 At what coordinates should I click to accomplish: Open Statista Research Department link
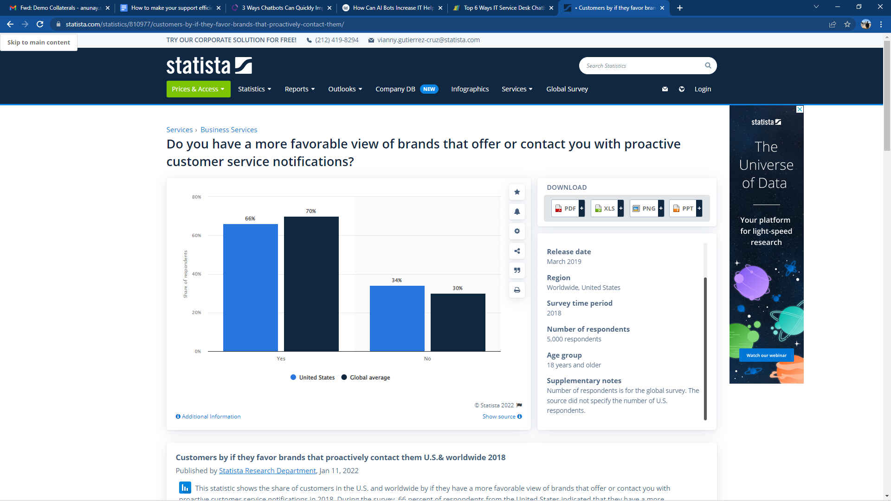point(267,471)
